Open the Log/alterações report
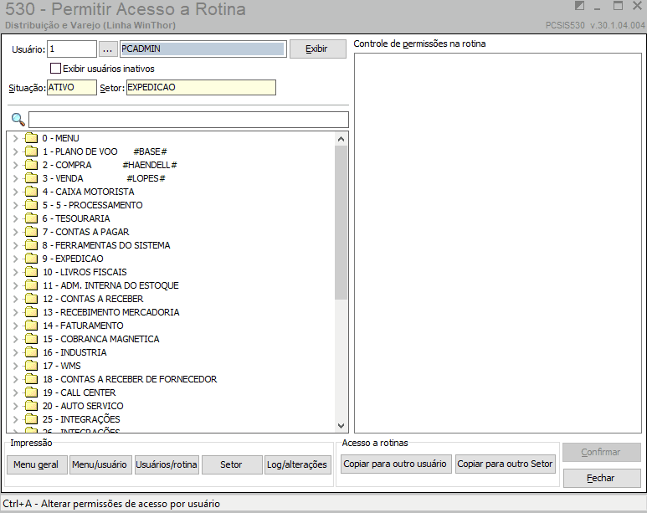Screen dimensions: 647x513 point(297,464)
